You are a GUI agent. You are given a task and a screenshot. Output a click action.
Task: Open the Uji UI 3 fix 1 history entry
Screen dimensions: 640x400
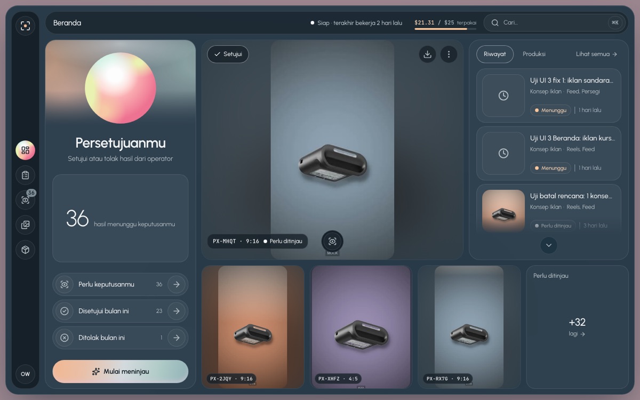(x=548, y=95)
